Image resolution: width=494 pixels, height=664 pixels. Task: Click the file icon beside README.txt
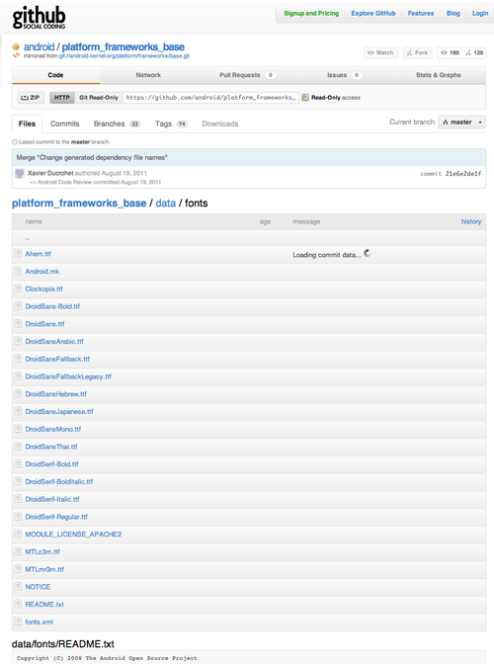coord(18,604)
